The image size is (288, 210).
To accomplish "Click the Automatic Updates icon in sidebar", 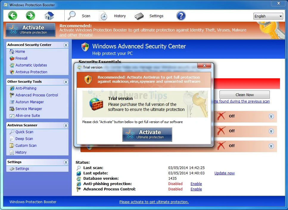I will [12, 65].
